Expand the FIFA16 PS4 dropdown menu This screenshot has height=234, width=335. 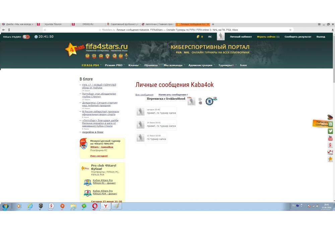pos(91,65)
